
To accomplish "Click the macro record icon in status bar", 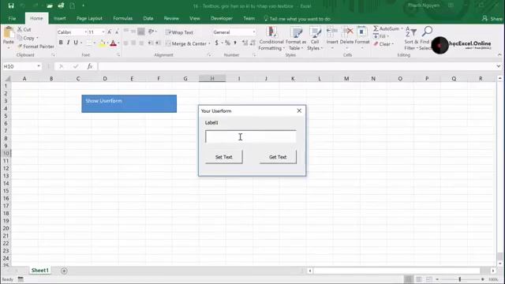I will 21,279.
